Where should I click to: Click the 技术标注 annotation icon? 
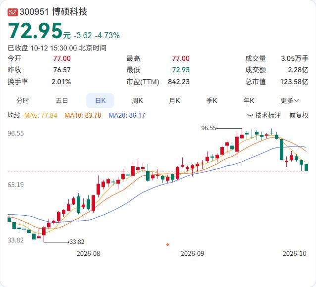click(250, 115)
